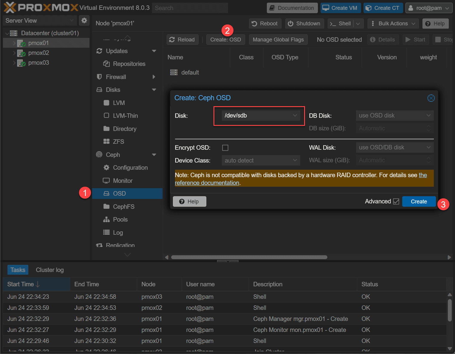Uncheck the Advanced checkbox
The height and width of the screenshot is (354, 455).
[396, 202]
